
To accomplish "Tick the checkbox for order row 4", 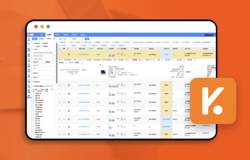I will pyautogui.click(x=60, y=102).
